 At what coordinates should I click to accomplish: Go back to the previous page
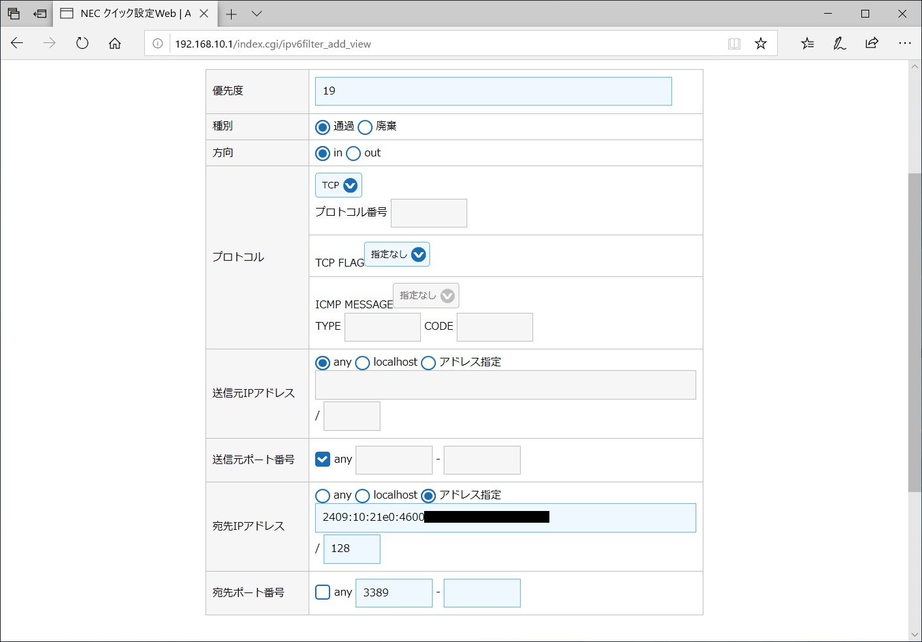click(x=18, y=44)
